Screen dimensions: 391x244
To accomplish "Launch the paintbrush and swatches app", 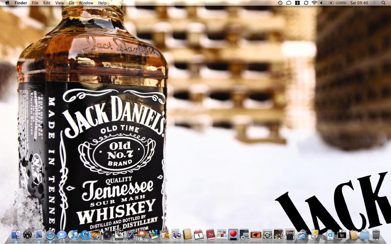I will point(279,235).
